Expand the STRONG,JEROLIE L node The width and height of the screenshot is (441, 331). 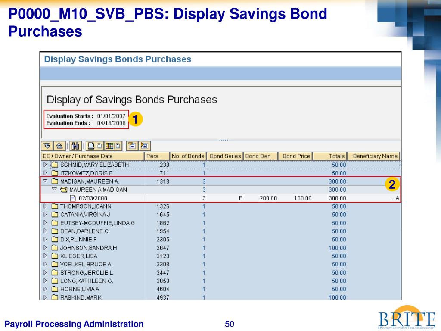click(45, 273)
